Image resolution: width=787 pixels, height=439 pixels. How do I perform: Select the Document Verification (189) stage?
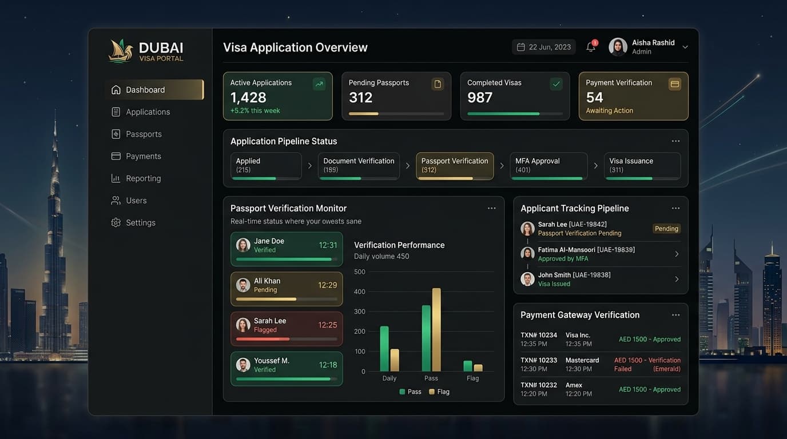point(359,166)
